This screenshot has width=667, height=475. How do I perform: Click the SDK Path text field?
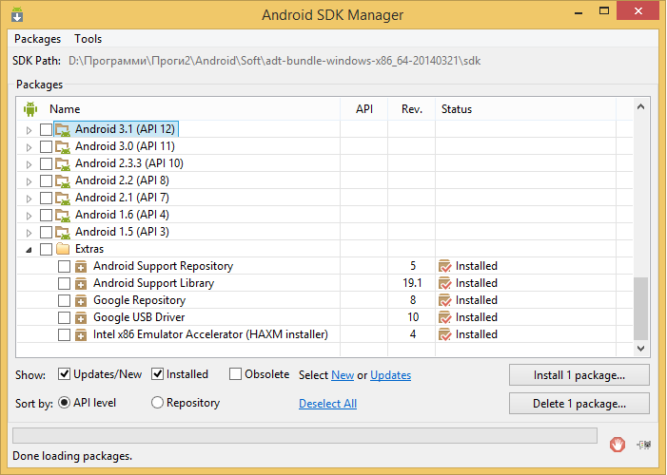coord(274,61)
